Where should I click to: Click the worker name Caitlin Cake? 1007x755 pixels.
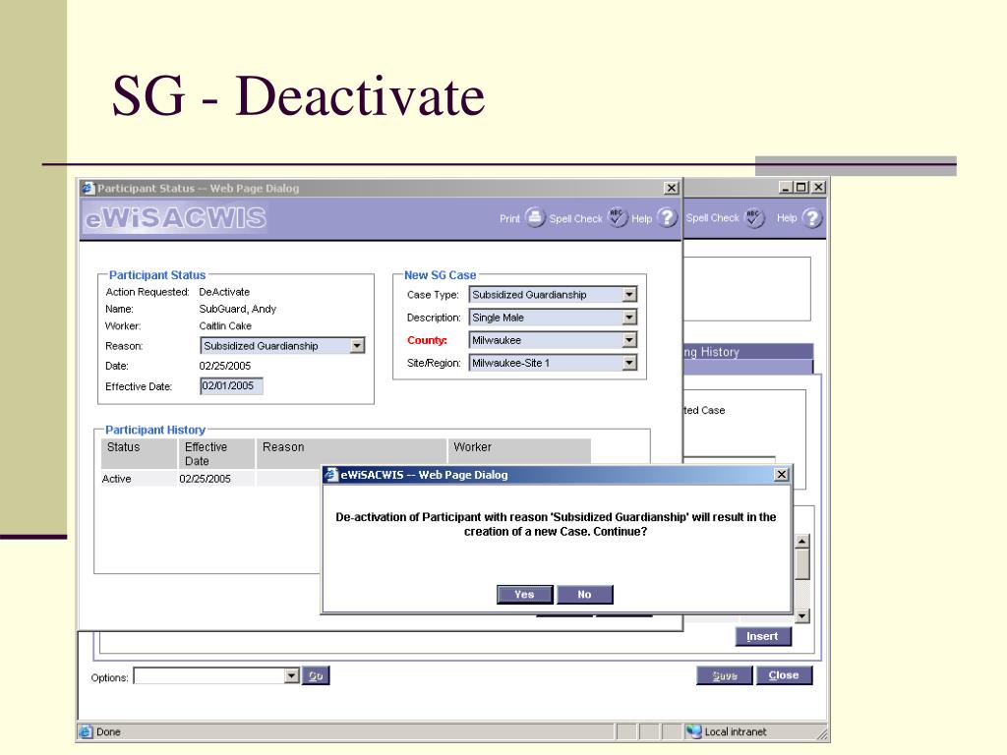(x=225, y=325)
